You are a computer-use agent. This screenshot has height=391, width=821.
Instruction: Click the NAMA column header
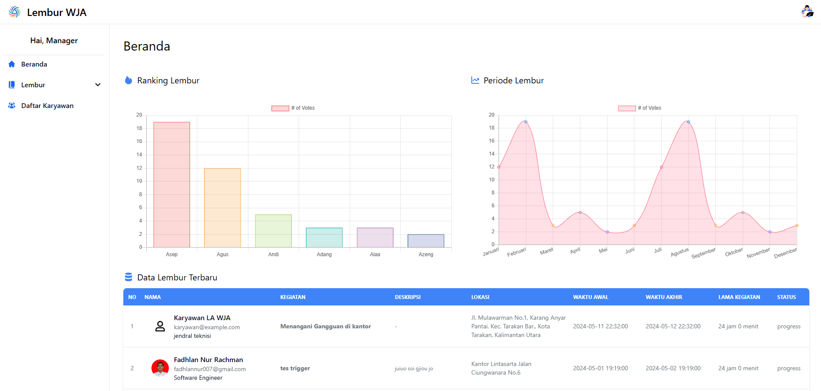click(153, 297)
